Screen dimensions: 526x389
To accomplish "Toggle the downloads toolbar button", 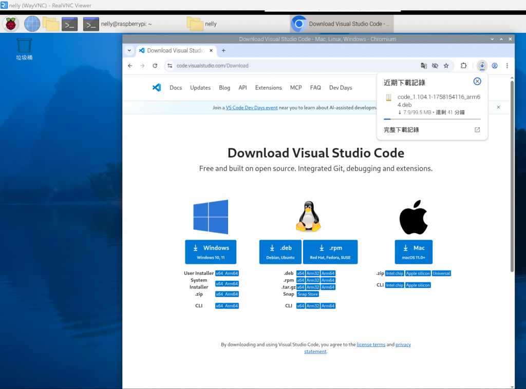I will (482, 66).
